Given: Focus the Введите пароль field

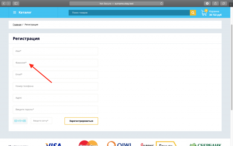Looking at the screenshot, I should [x=55, y=110].
